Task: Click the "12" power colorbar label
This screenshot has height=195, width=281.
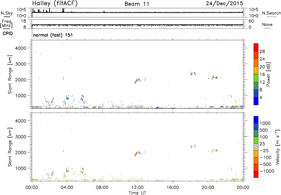Action: tap(262, 82)
